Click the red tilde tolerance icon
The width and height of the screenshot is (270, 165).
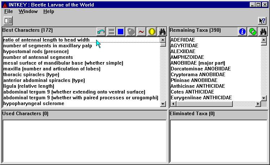click(x=141, y=32)
